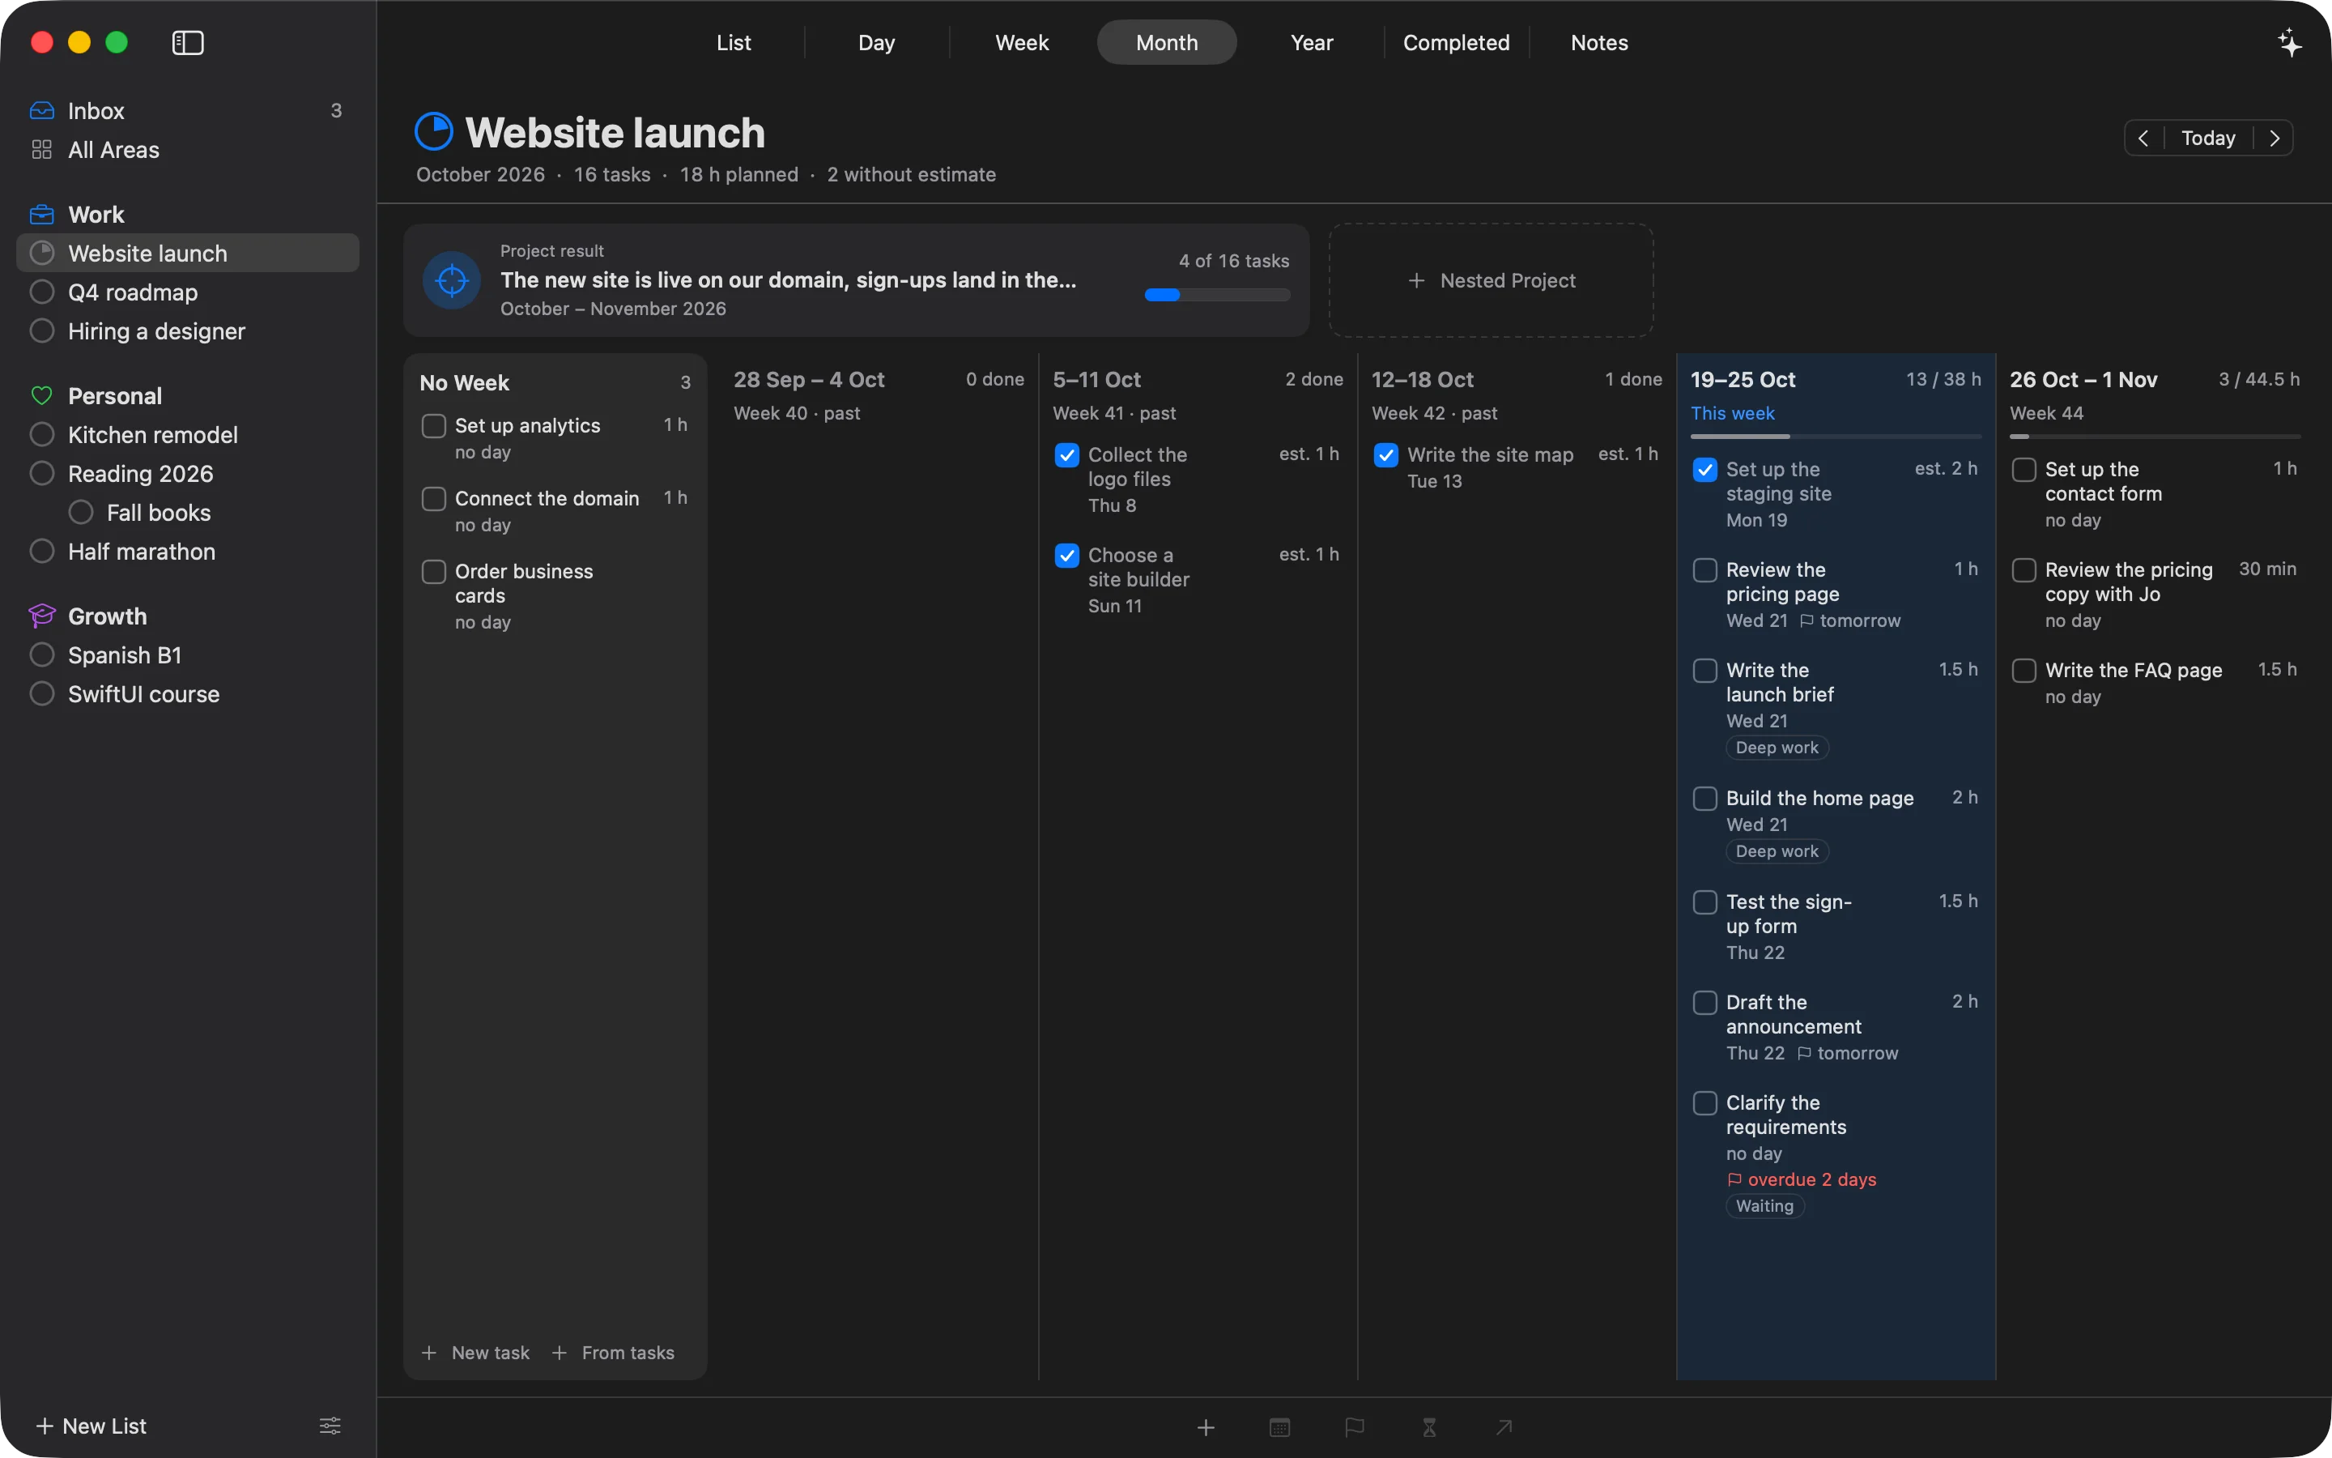
Task: Click the hourglass icon in bottom toolbar
Action: 1429,1427
